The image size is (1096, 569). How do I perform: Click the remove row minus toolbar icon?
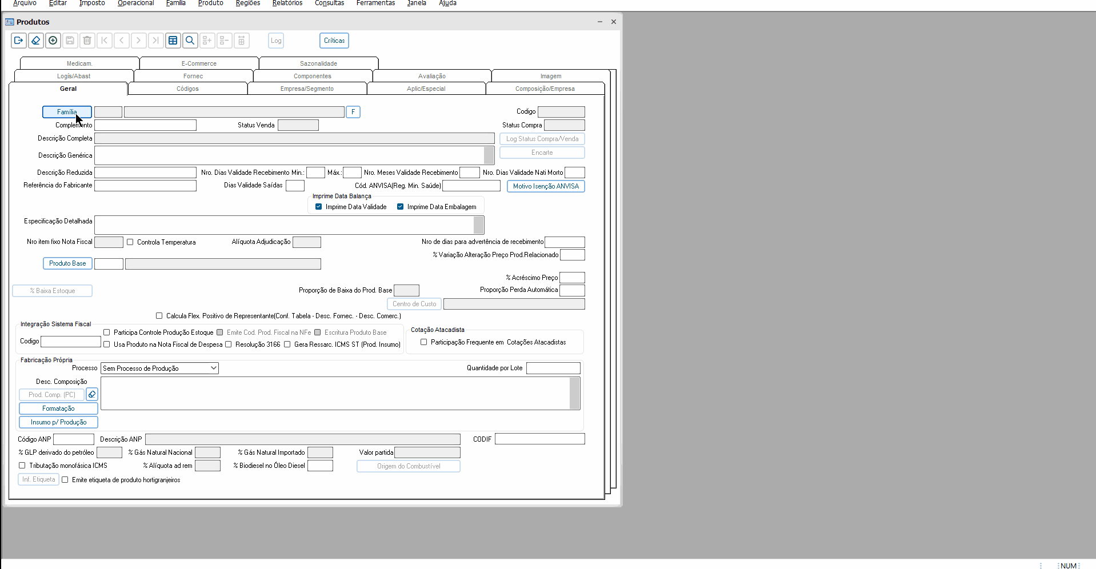225,41
